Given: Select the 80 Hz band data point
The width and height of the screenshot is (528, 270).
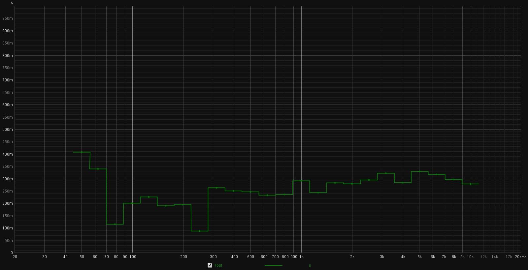Looking at the screenshot, I should pyautogui.click(x=115, y=224).
